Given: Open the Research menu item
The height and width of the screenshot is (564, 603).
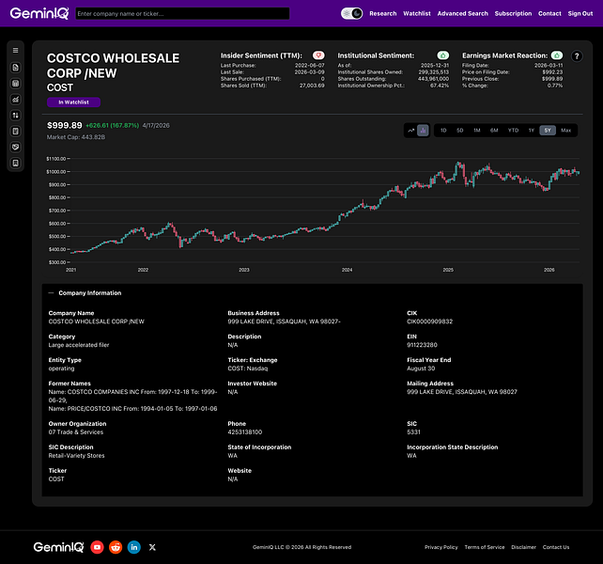Looking at the screenshot, I should tap(382, 13).
